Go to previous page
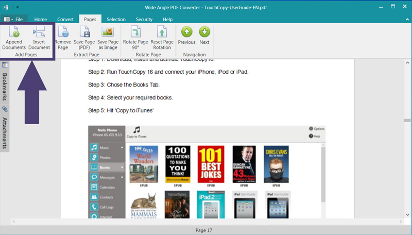 [186, 35]
